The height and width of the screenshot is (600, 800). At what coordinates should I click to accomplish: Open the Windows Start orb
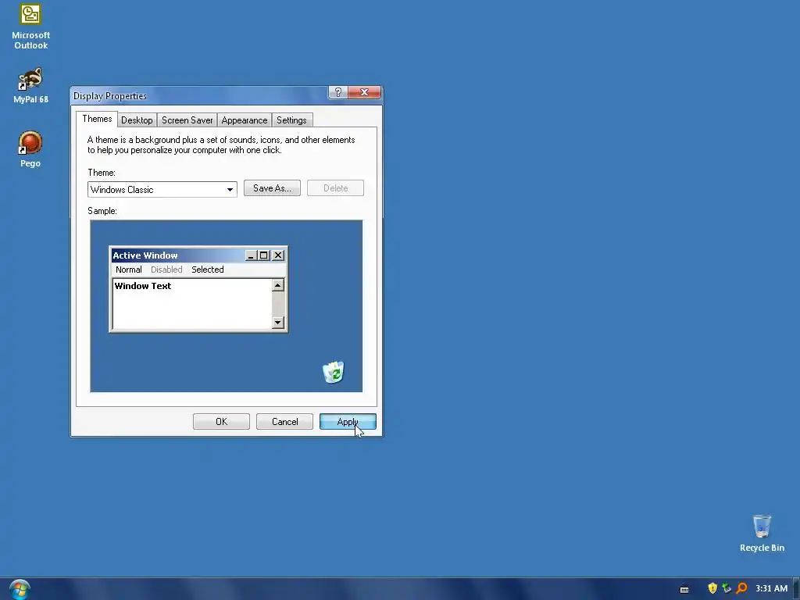click(20, 589)
